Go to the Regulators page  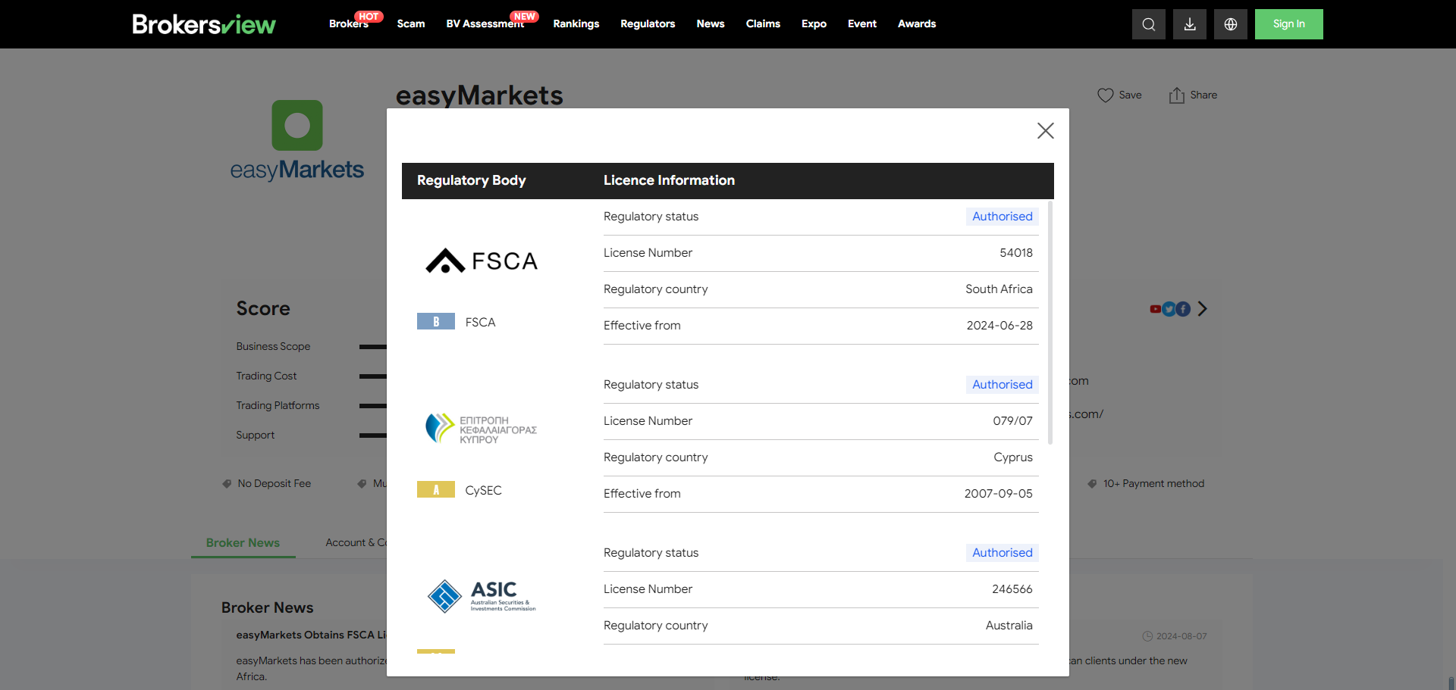click(x=647, y=24)
